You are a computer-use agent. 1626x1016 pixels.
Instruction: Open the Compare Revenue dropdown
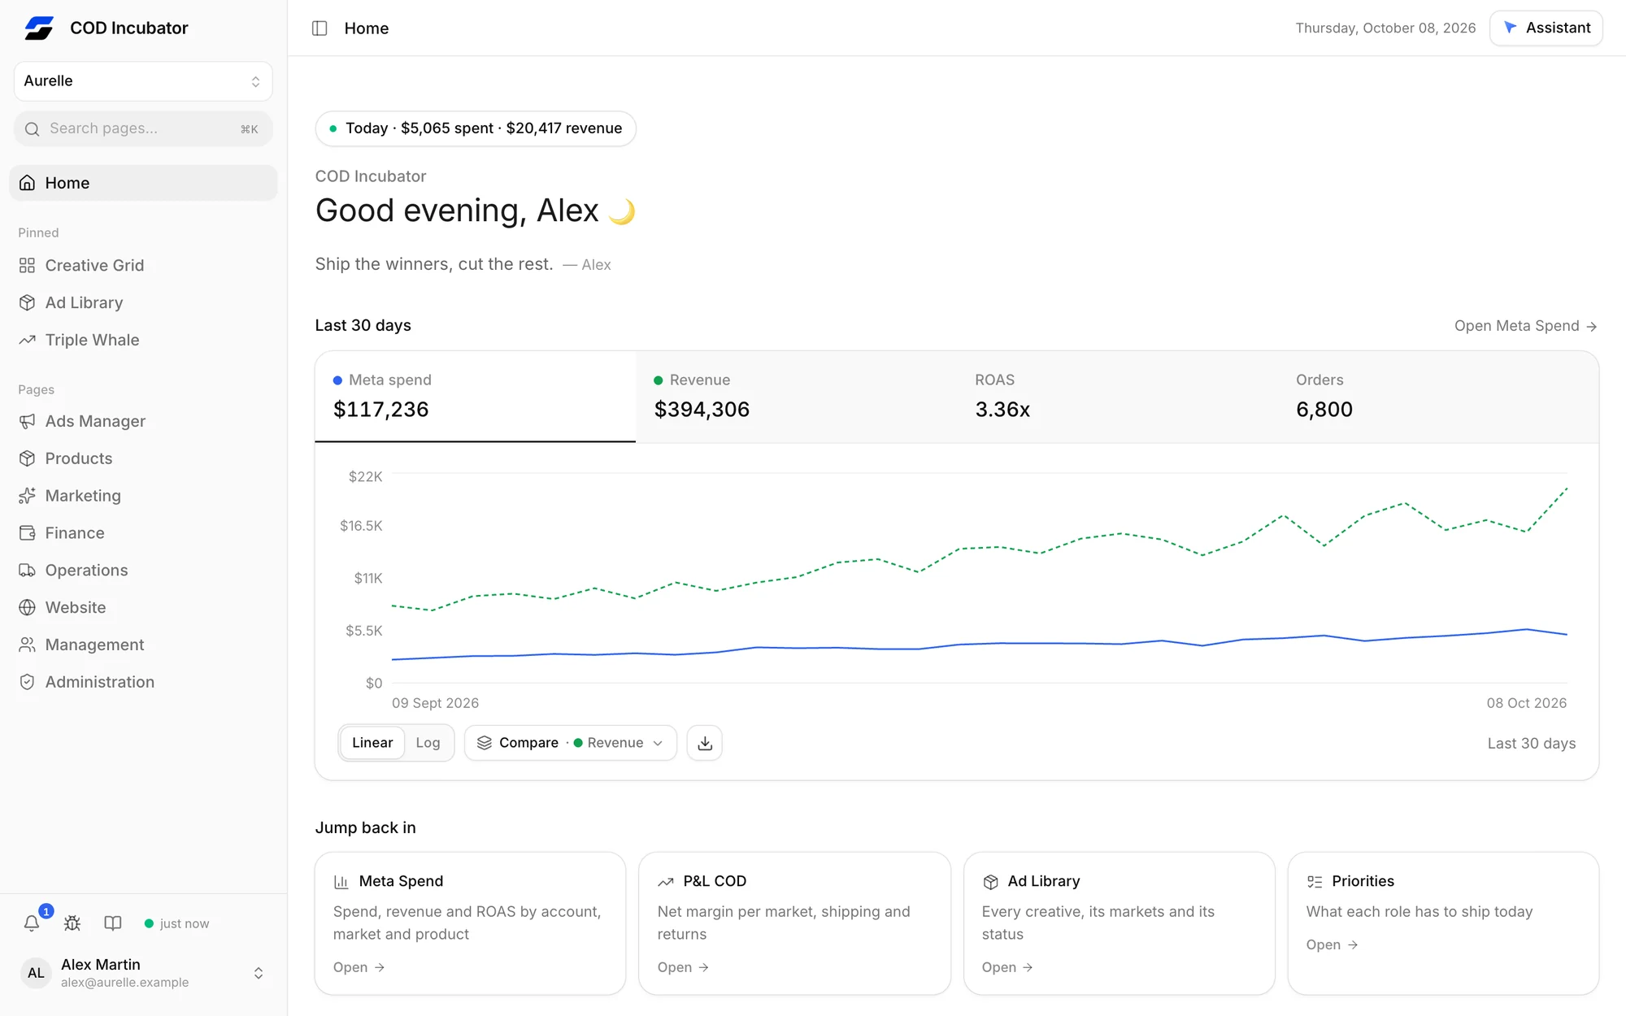pyautogui.click(x=571, y=743)
